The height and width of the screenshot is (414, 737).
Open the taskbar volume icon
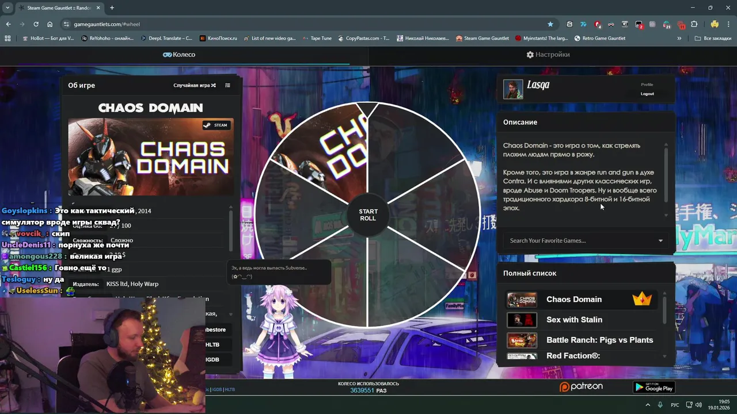tap(699, 405)
